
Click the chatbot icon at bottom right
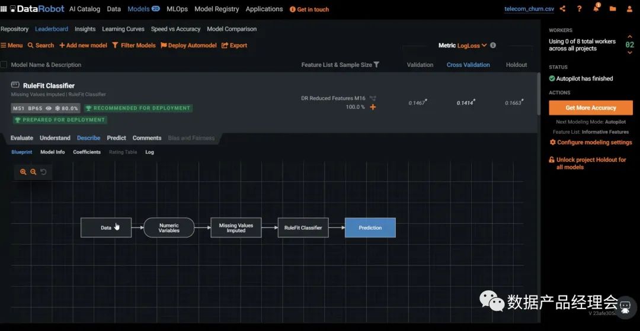(x=625, y=307)
